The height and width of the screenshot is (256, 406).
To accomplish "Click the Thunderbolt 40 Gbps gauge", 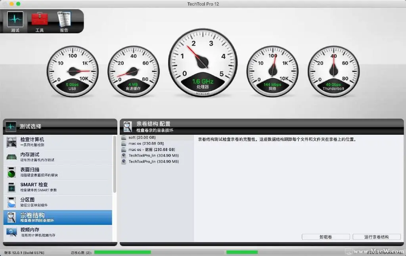I will pyautogui.click(x=333, y=71).
